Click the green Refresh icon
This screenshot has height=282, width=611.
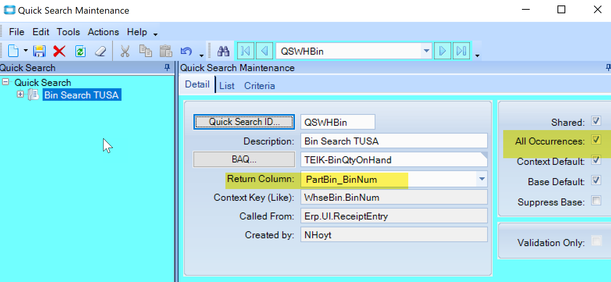coord(80,51)
